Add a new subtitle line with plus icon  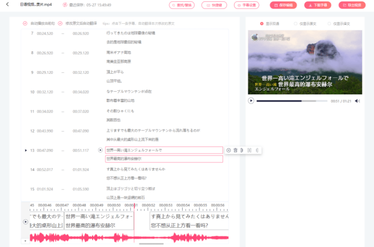tap(228, 150)
